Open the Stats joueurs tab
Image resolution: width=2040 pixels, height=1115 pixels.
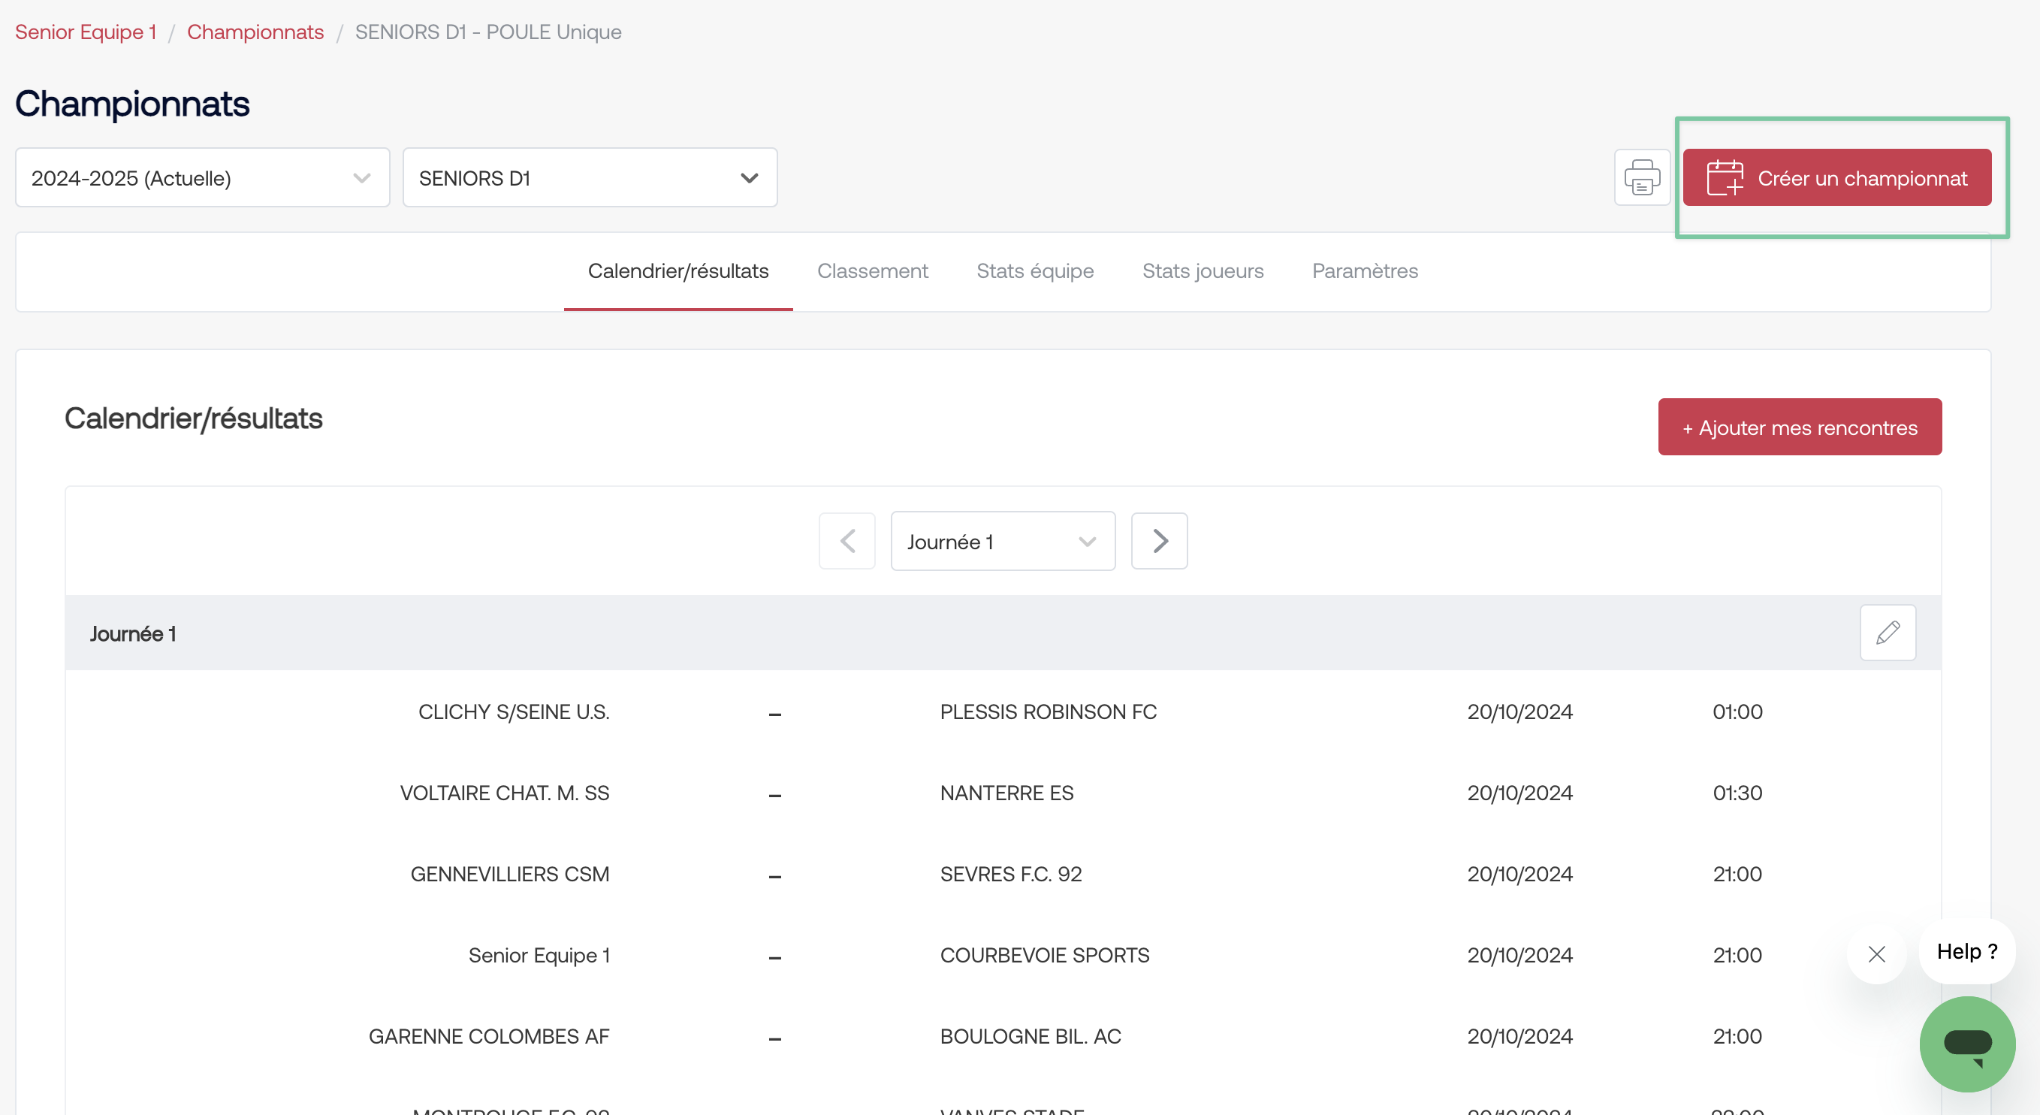[1202, 270]
